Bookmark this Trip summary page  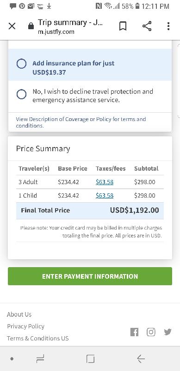123,26
